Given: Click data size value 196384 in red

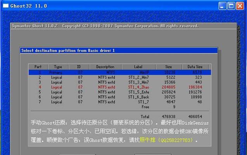Looking at the screenshot, I should 195,87.
